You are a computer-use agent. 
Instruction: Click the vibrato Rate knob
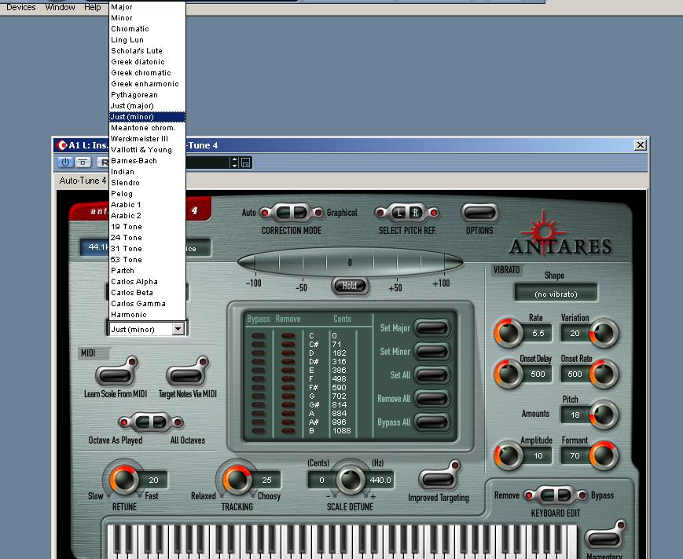(508, 333)
